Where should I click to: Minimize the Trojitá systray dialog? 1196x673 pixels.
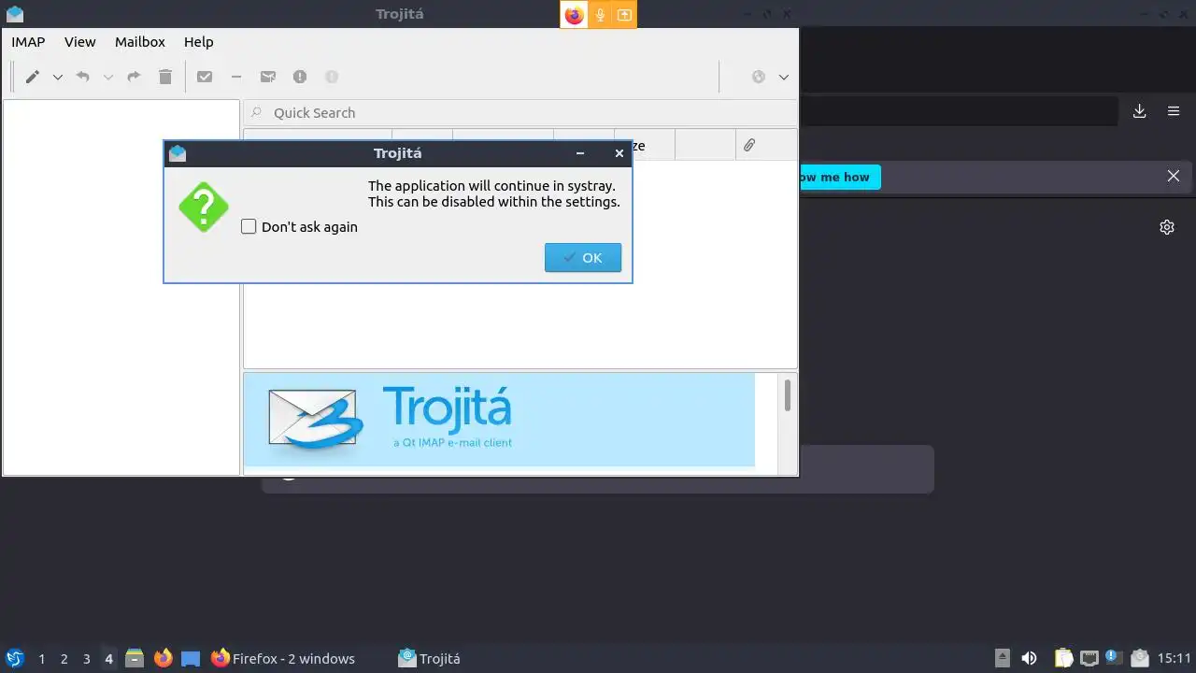[x=580, y=153]
